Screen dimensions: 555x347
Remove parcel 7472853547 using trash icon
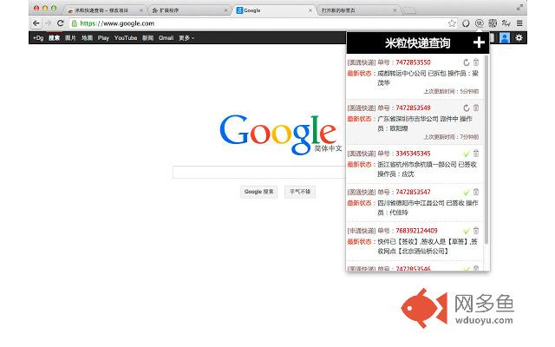pos(476,192)
